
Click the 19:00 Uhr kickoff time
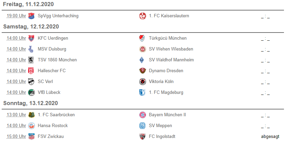(16, 16)
